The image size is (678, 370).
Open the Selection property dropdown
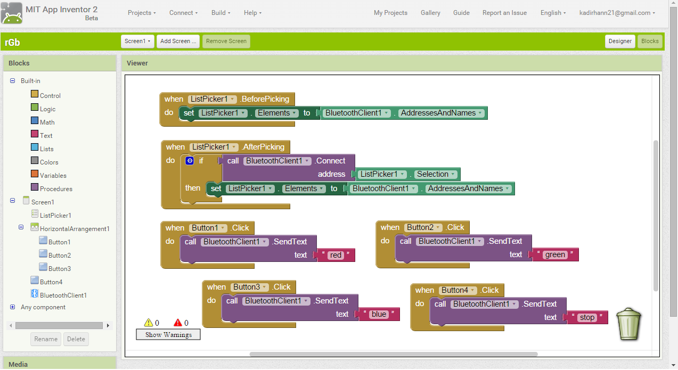pos(436,174)
